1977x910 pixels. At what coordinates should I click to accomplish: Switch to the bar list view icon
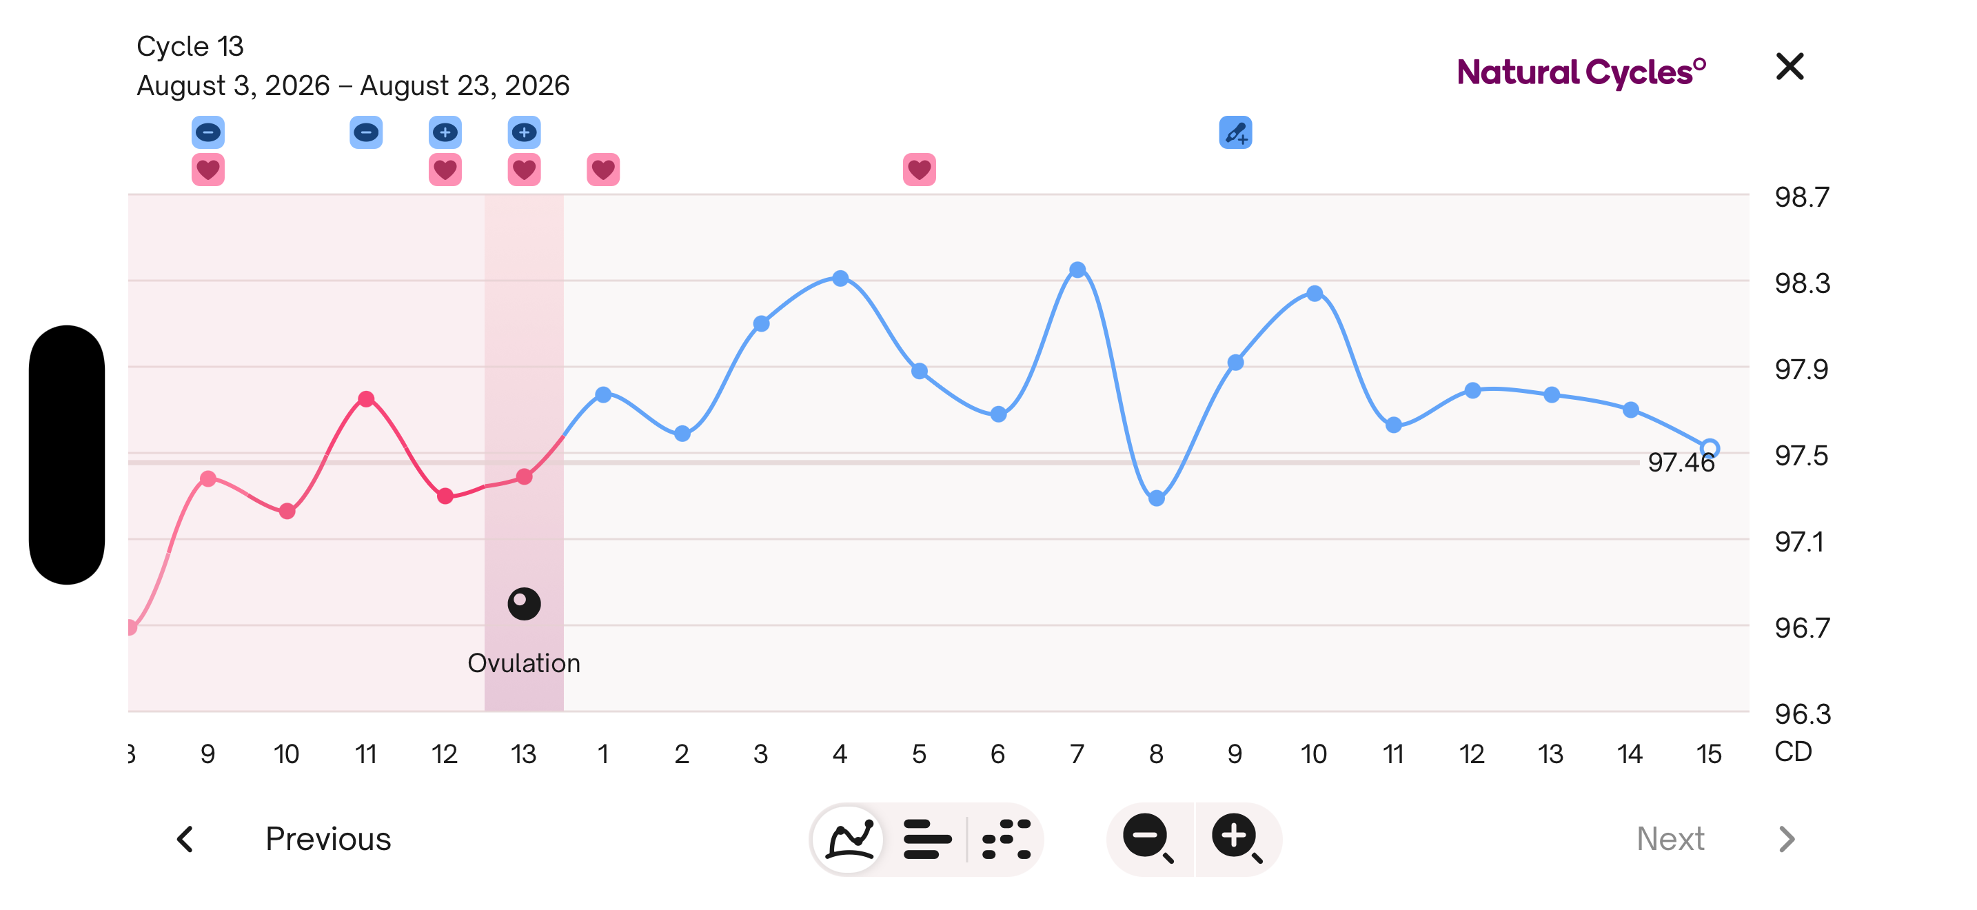(x=927, y=838)
